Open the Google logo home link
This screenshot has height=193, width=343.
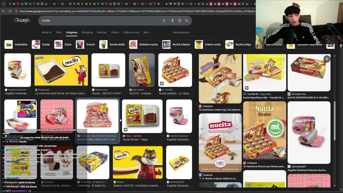point(22,20)
